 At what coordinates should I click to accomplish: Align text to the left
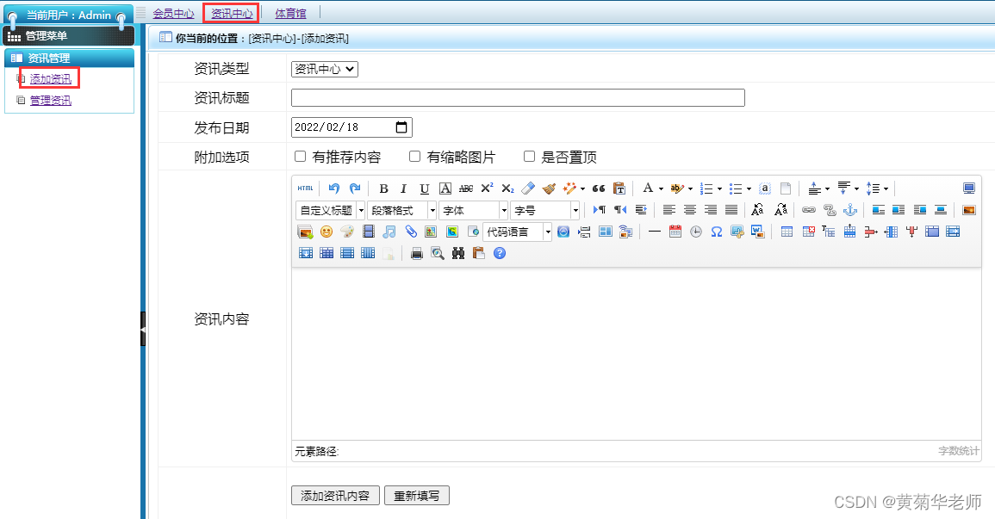pyautogui.click(x=669, y=210)
